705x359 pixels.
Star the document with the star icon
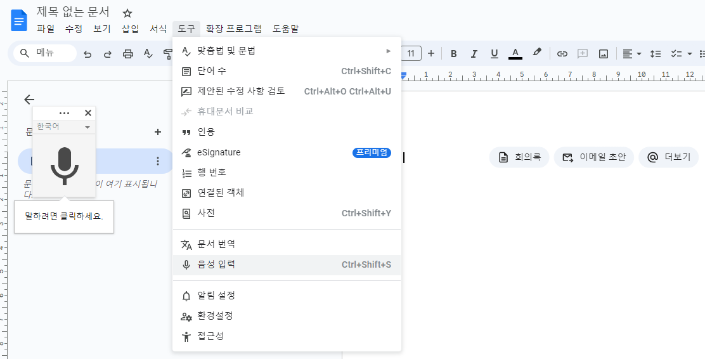(127, 13)
